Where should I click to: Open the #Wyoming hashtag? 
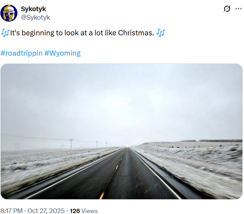[62, 53]
